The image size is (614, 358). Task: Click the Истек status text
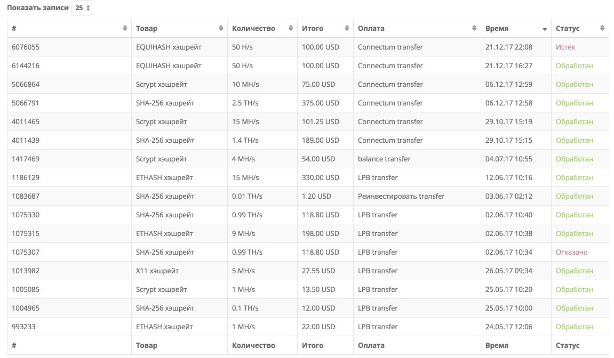tap(565, 47)
